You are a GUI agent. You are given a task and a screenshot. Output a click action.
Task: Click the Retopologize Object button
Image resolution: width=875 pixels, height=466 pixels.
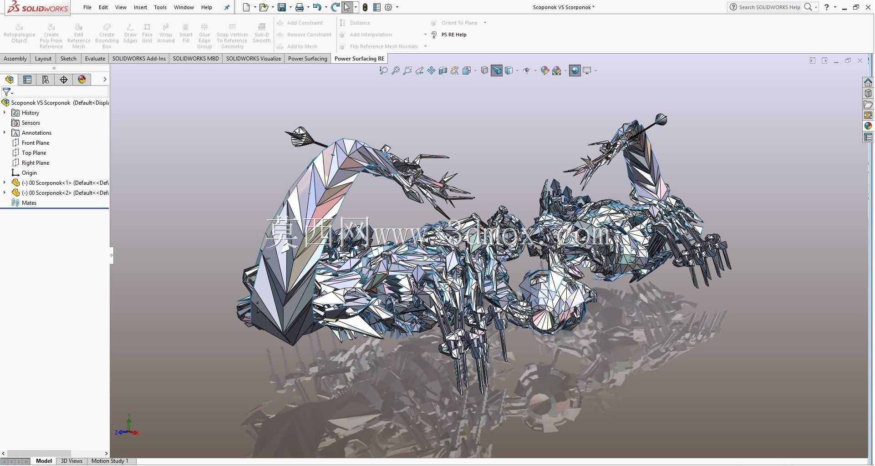[19, 34]
